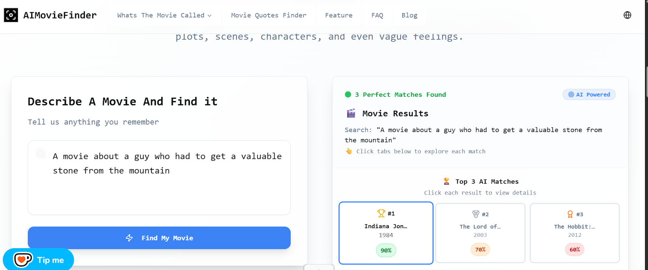Open the language globe icon
Viewport: 648px width, 270px height.
coord(627,15)
